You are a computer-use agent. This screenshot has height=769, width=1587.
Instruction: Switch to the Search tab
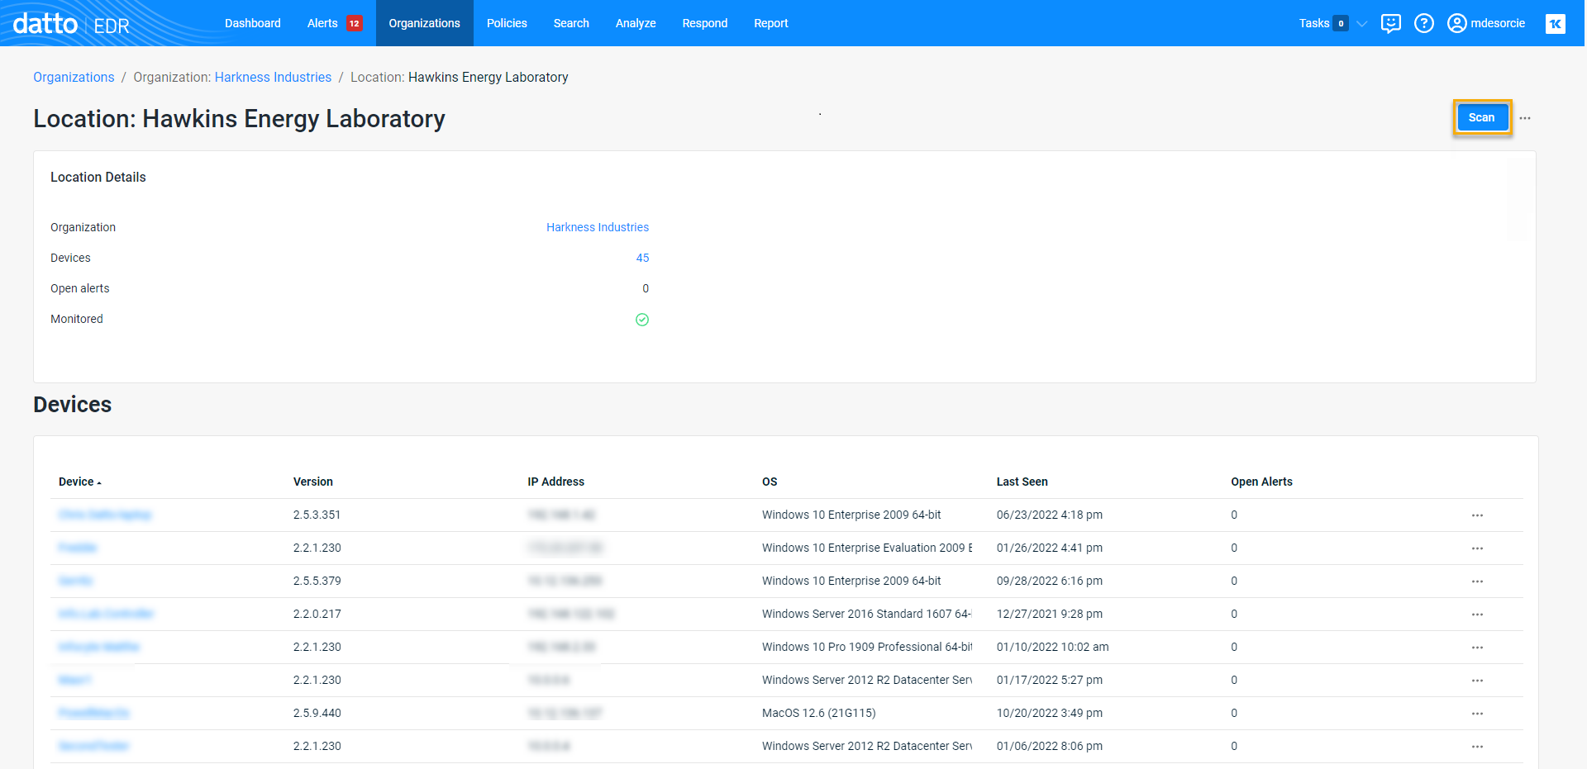(571, 23)
